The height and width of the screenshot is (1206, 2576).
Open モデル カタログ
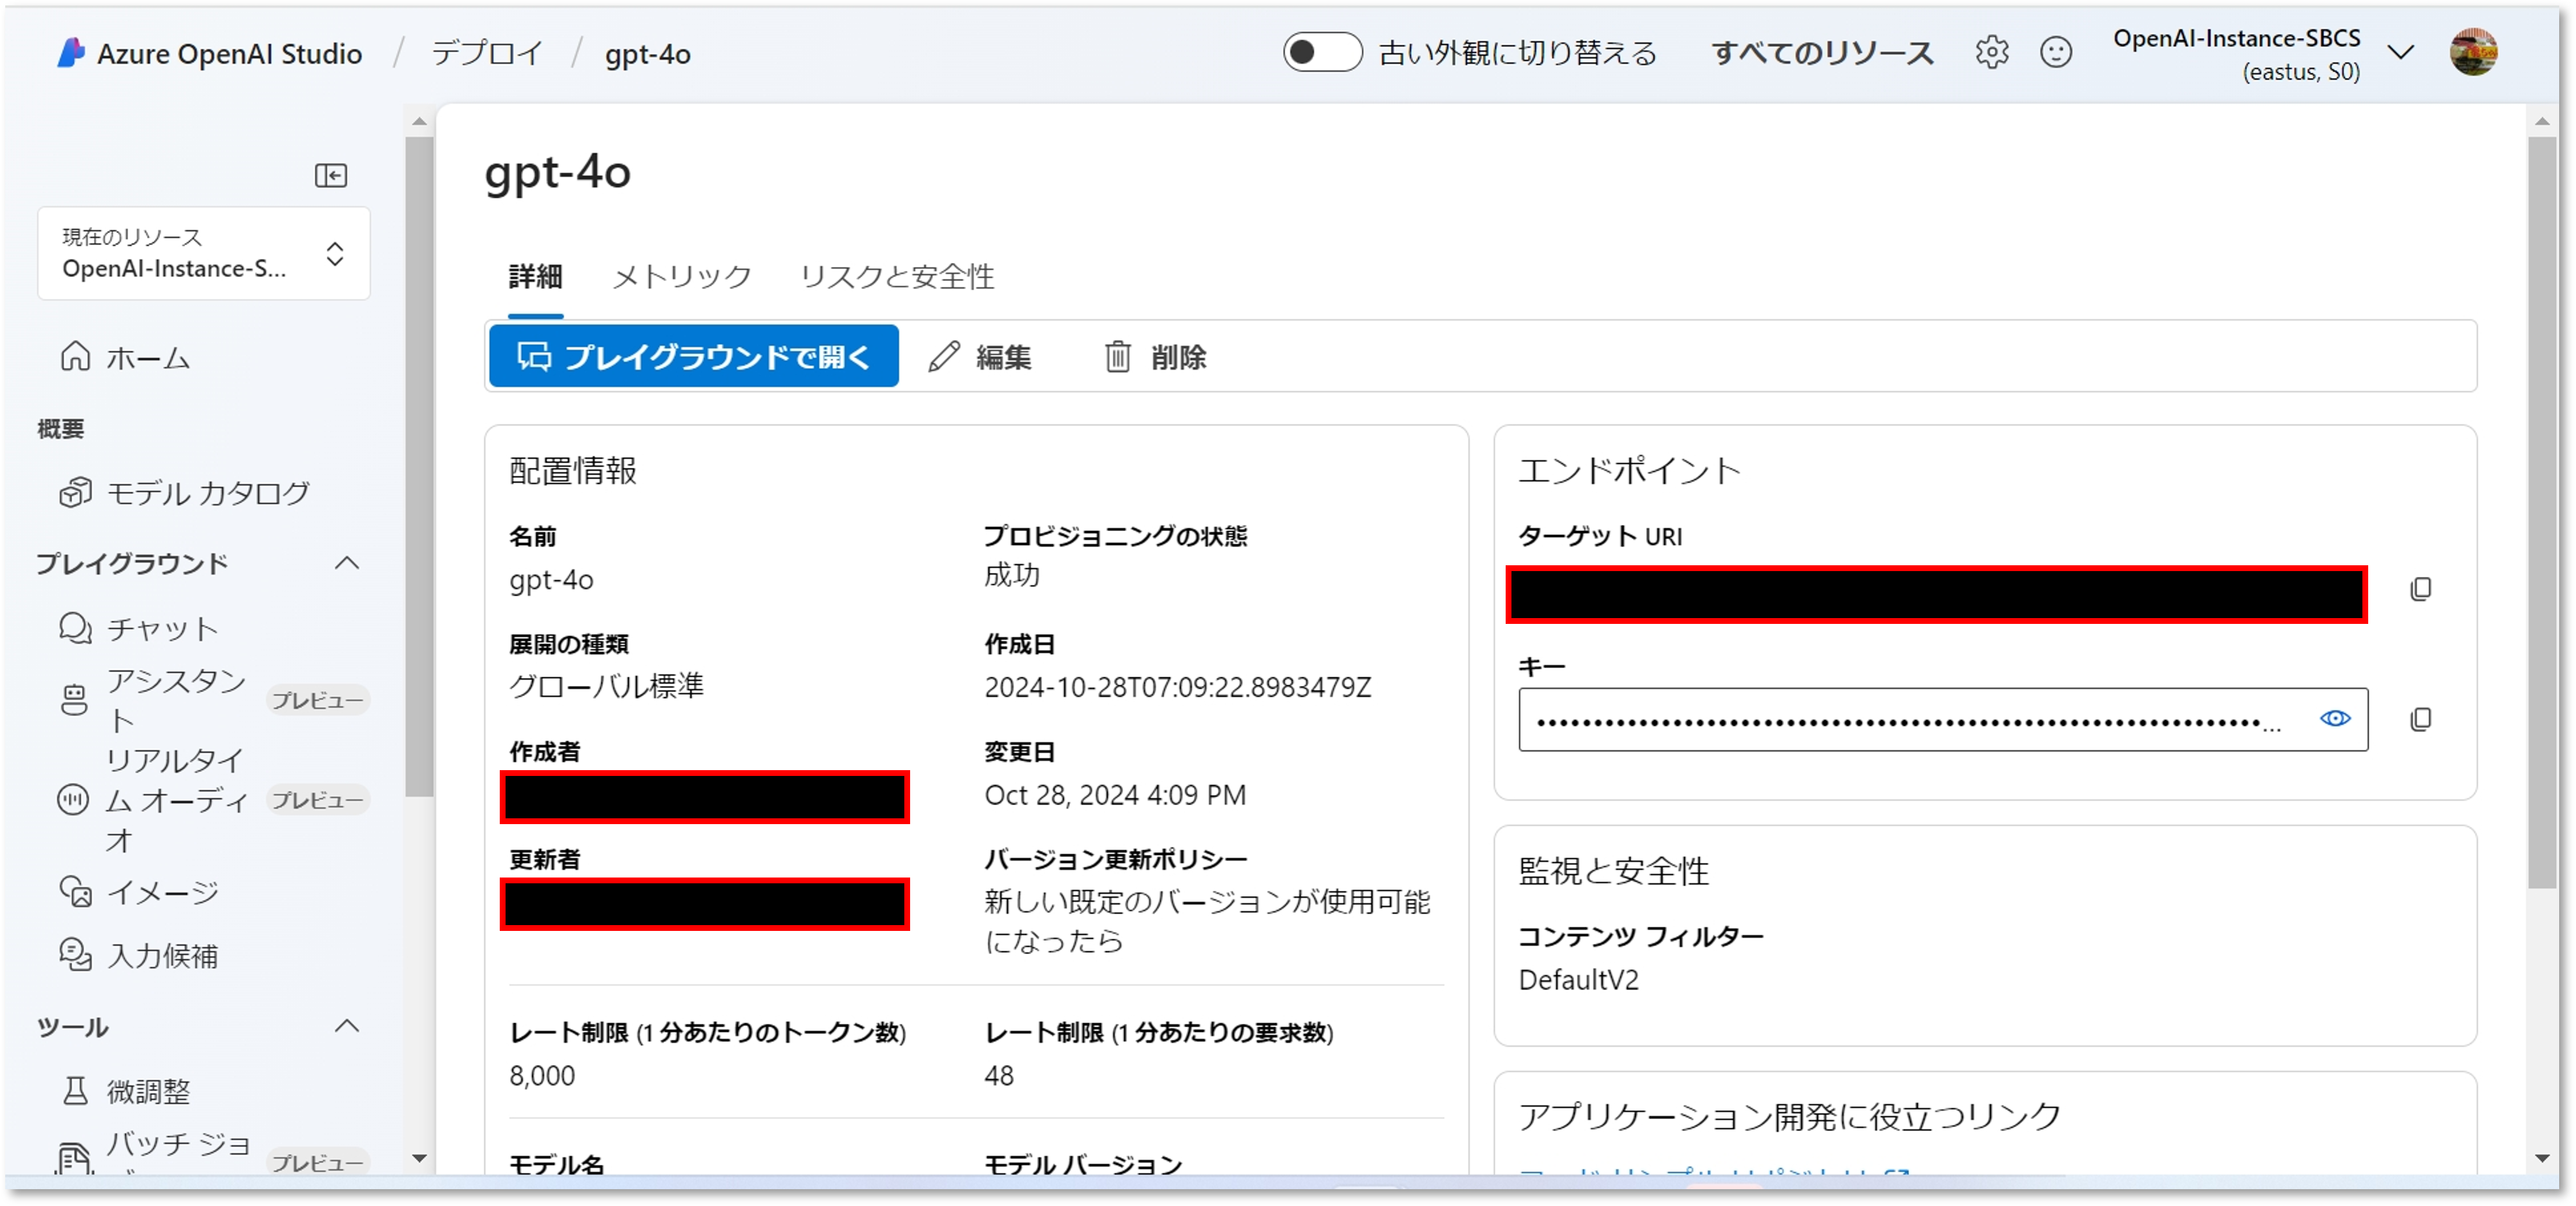tap(207, 492)
